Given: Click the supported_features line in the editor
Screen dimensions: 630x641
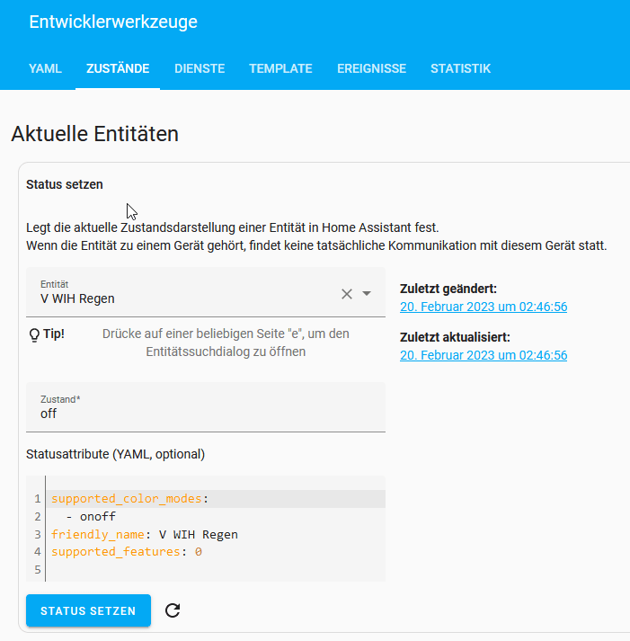Looking at the screenshot, I should [126, 551].
